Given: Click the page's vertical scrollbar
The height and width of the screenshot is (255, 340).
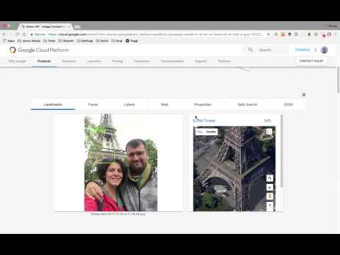Looking at the screenshot, I should pos(339,80).
